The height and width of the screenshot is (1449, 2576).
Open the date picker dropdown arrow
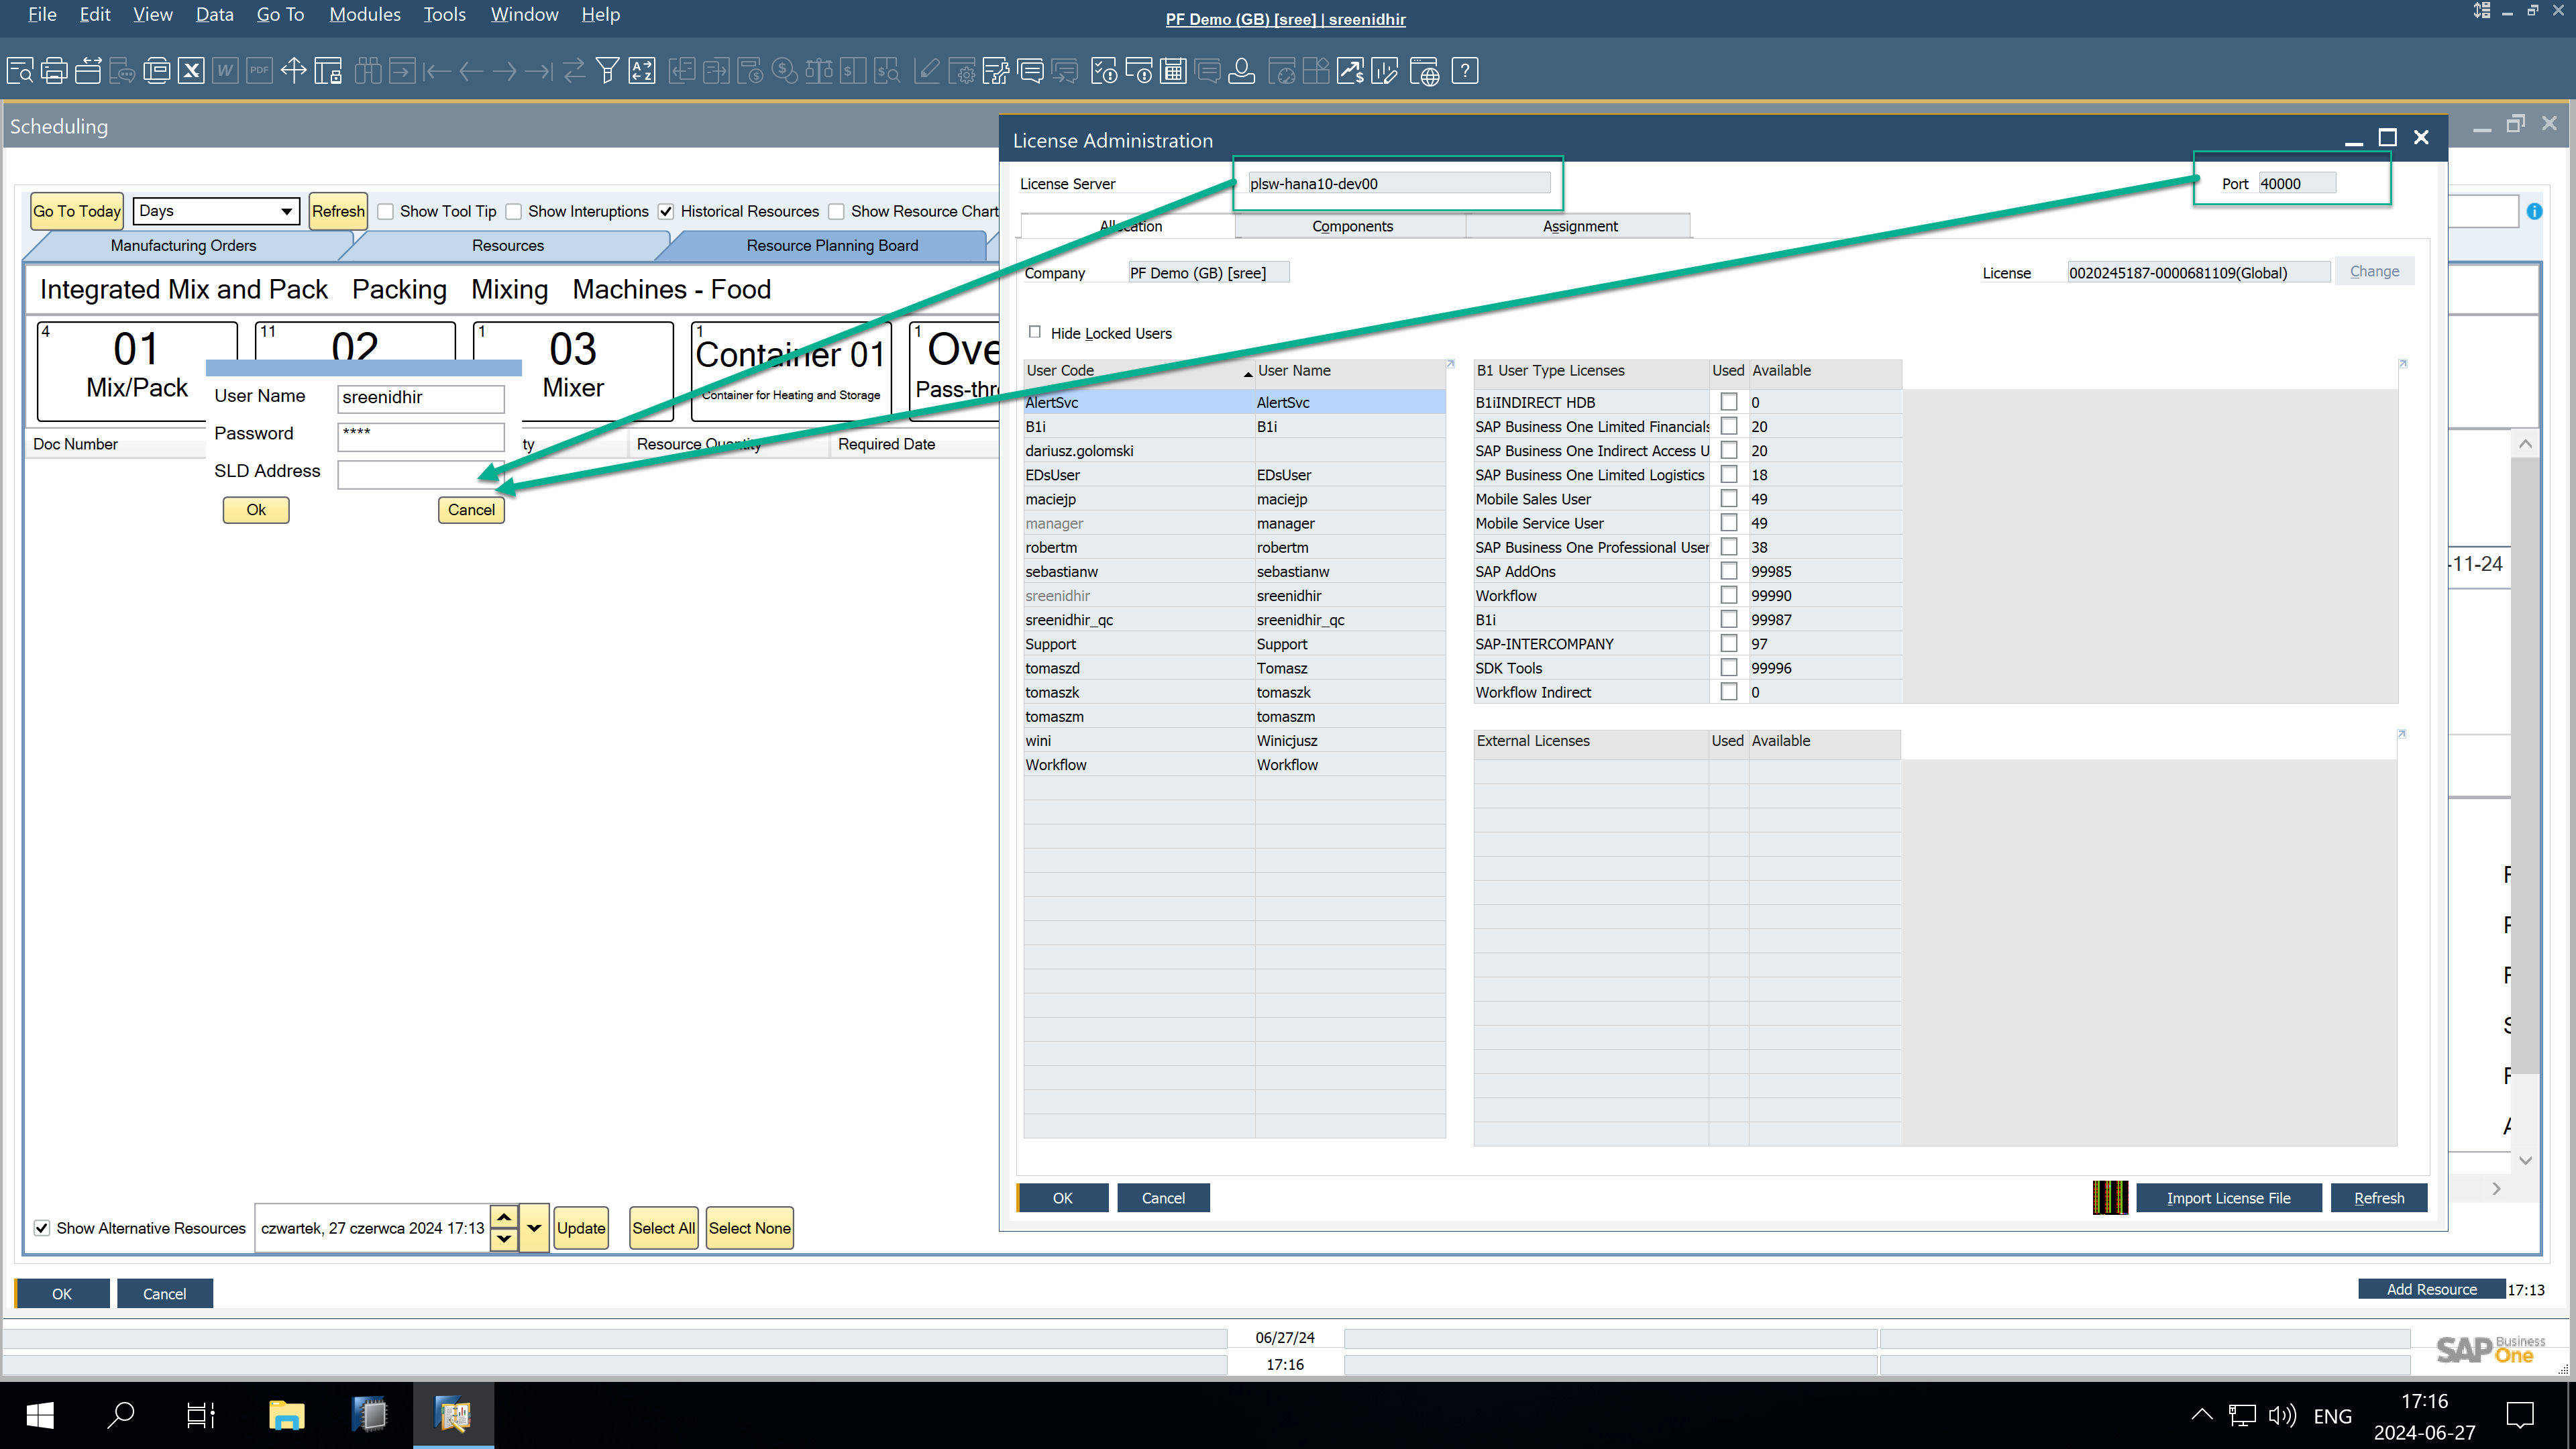534,1228
